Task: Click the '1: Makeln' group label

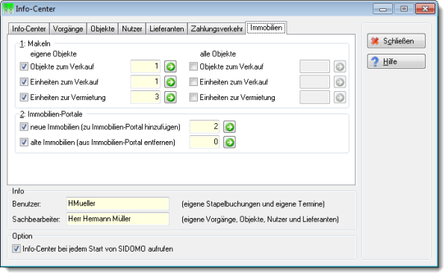Action: pos(35,44)
